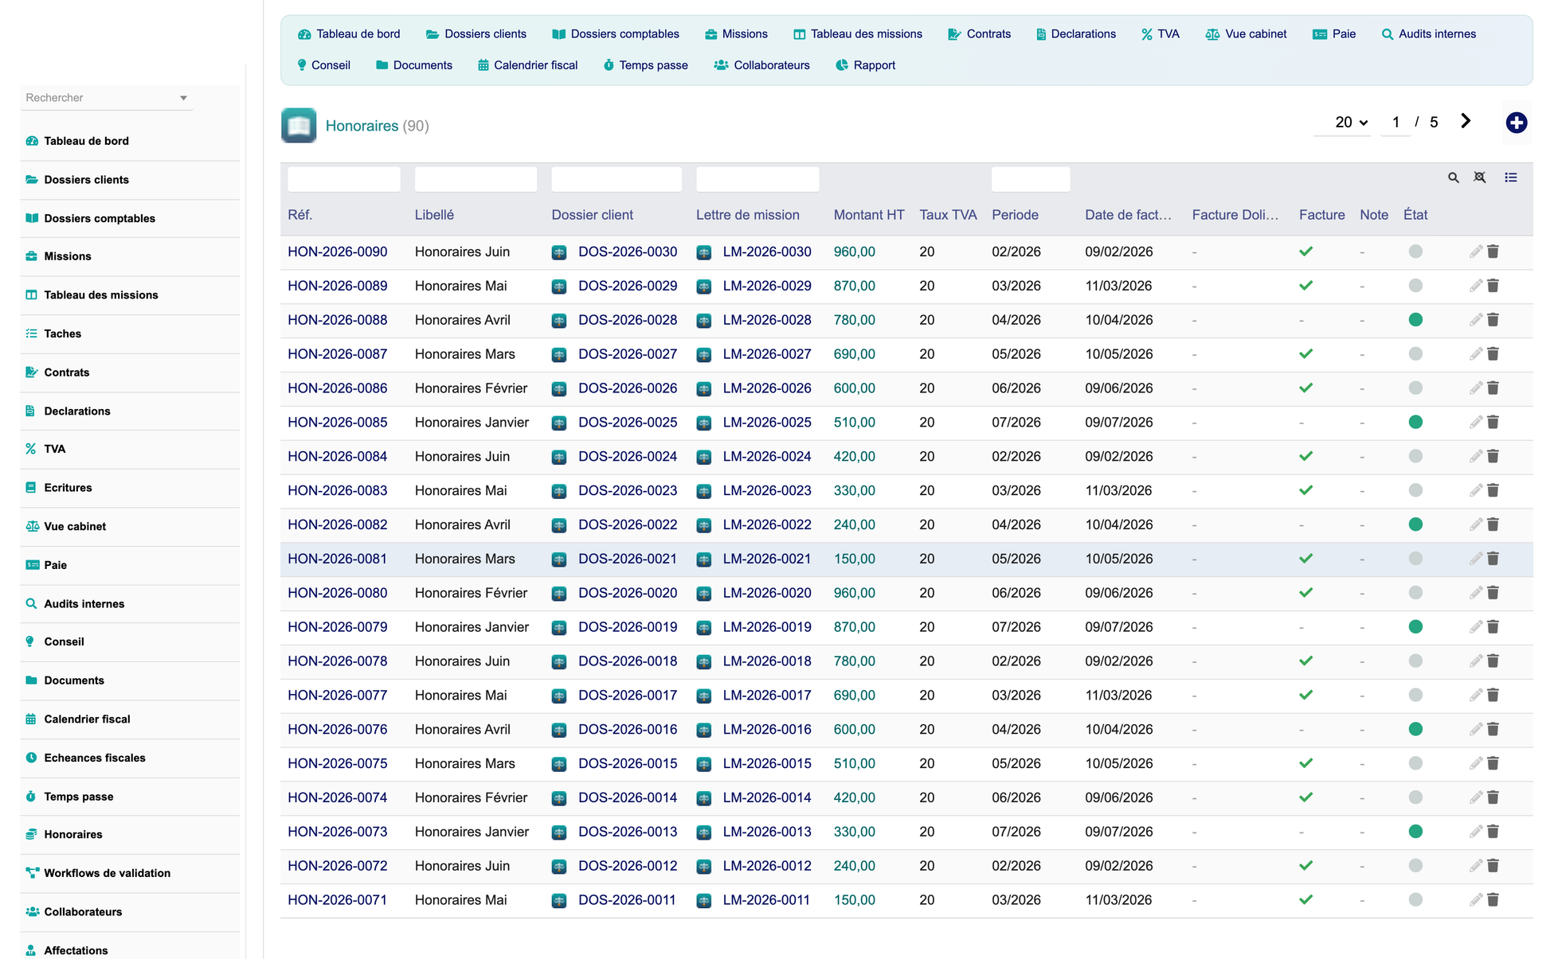Click the Echeances fiscales clock icon in sidebar
Image resolution: width=1550 pixels, height=959 pixels.
[x=31, y=758]
